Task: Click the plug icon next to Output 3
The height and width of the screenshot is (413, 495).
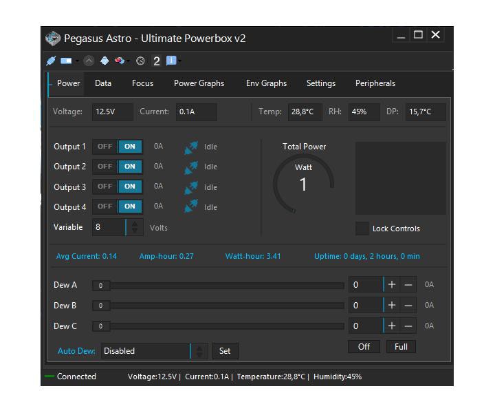Action: tap(191, 187)
